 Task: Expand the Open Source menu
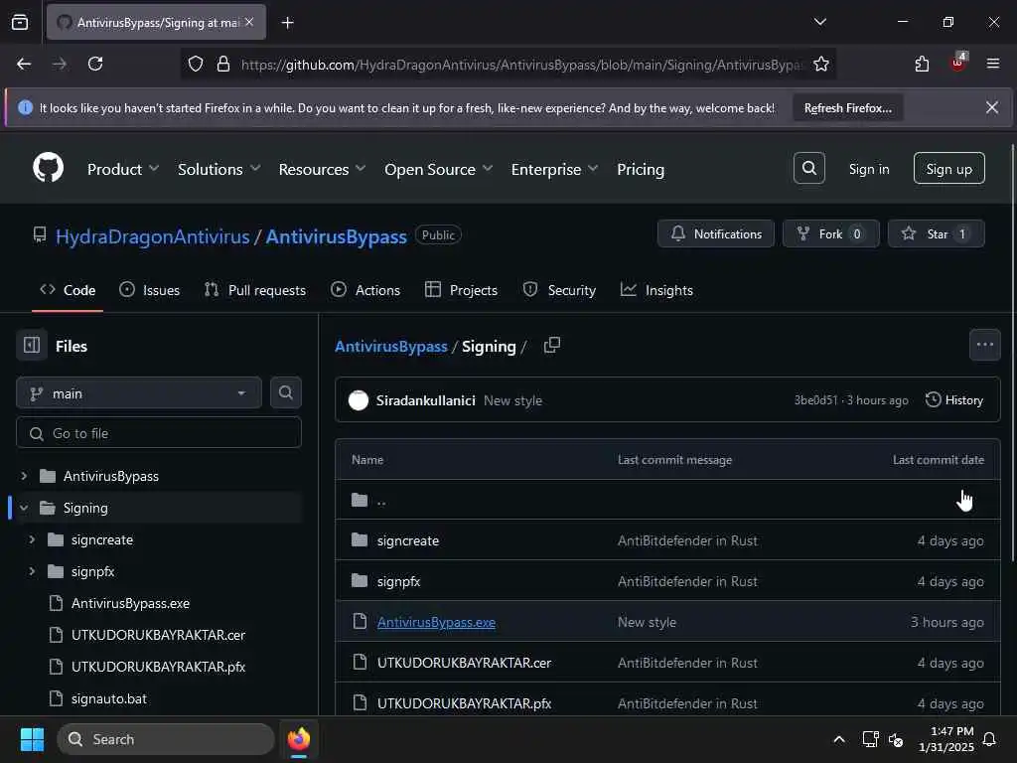click(438, 169)
